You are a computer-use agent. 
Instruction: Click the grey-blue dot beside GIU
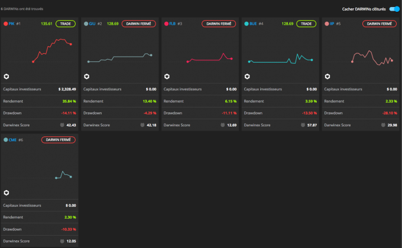click(x=86, y=24)
